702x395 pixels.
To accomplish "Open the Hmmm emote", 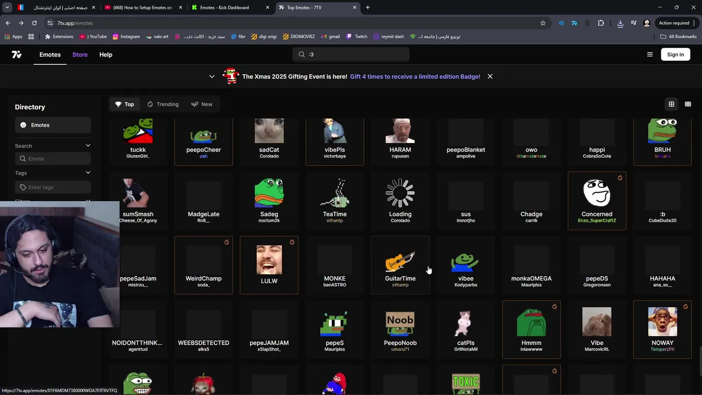I will [531, 329].
